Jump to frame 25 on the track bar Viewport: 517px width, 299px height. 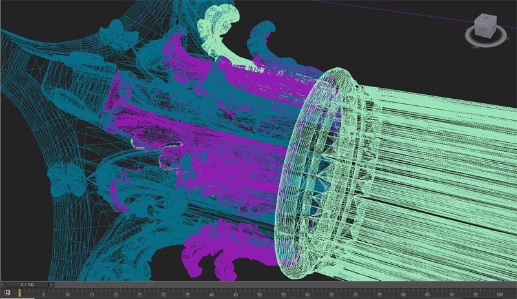click(x=139, y=293)
